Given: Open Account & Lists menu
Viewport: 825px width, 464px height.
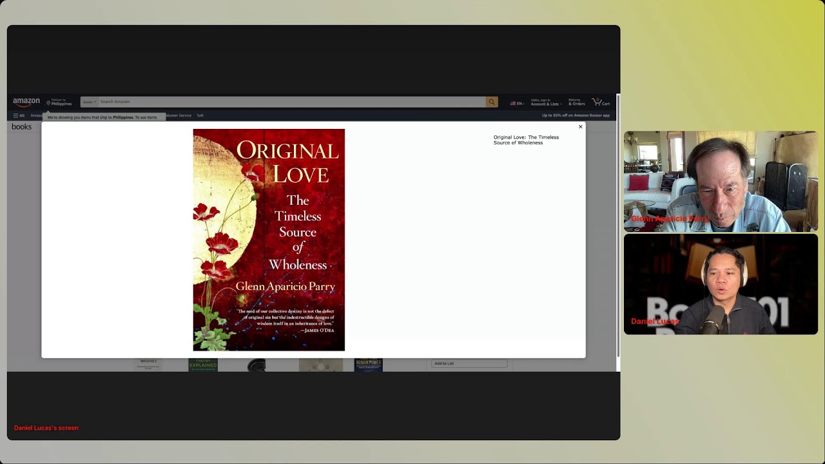Looking at the screenshot, I should [546, 102].
